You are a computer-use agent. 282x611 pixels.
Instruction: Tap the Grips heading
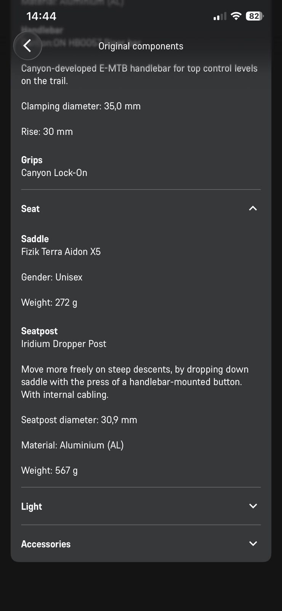32,160
